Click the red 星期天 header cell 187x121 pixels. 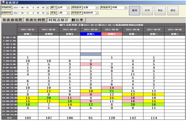tap(112, 34)
